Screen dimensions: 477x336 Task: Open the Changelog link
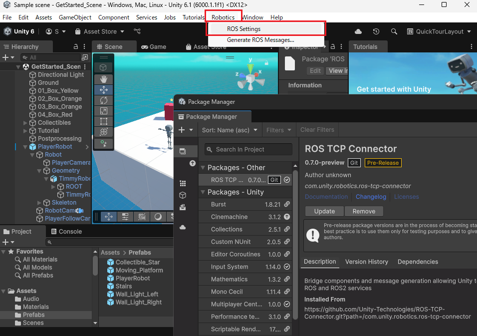point(371,197)
